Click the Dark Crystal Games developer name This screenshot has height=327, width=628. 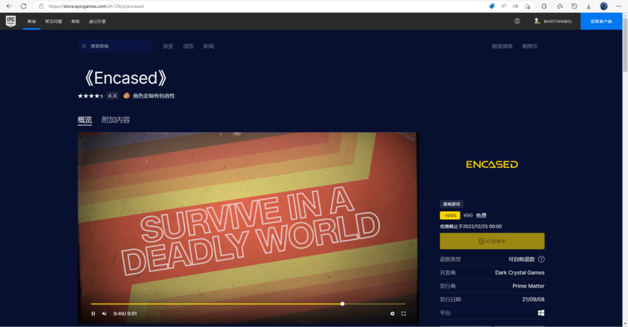click(519, 272)
